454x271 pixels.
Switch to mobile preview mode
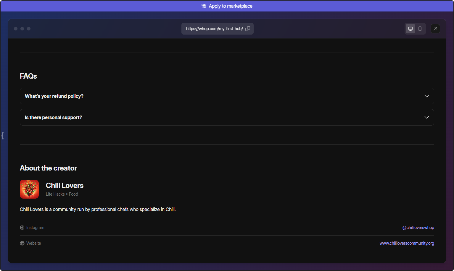tap(420, 29)
